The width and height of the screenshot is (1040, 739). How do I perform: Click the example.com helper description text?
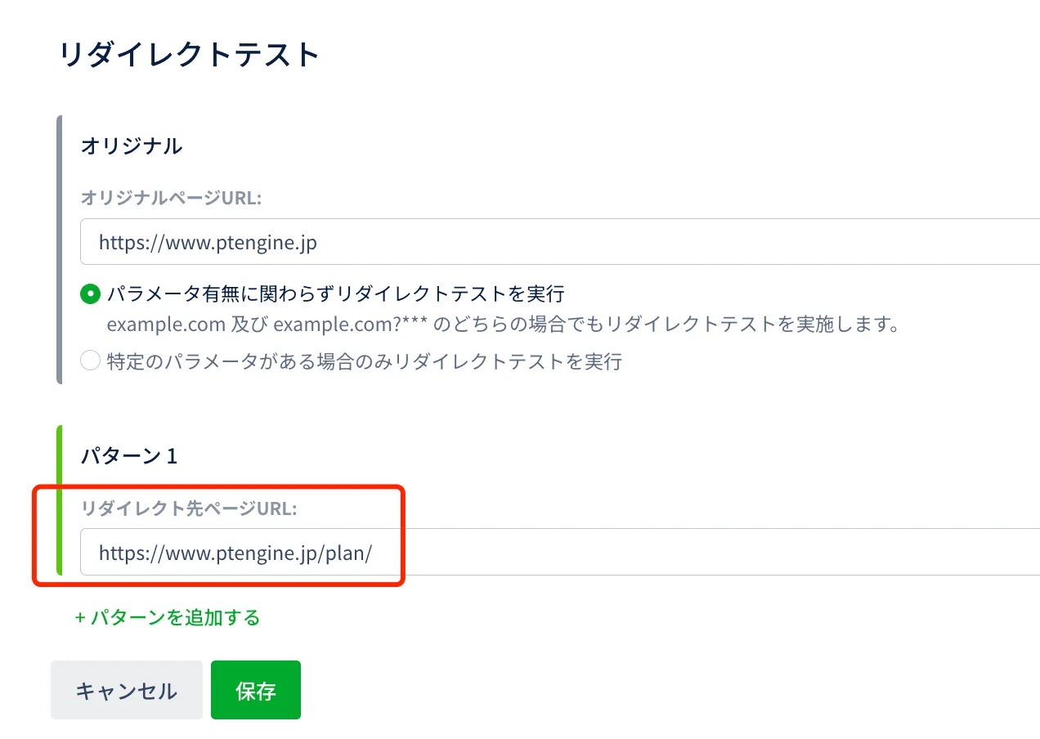pos(503,325)
